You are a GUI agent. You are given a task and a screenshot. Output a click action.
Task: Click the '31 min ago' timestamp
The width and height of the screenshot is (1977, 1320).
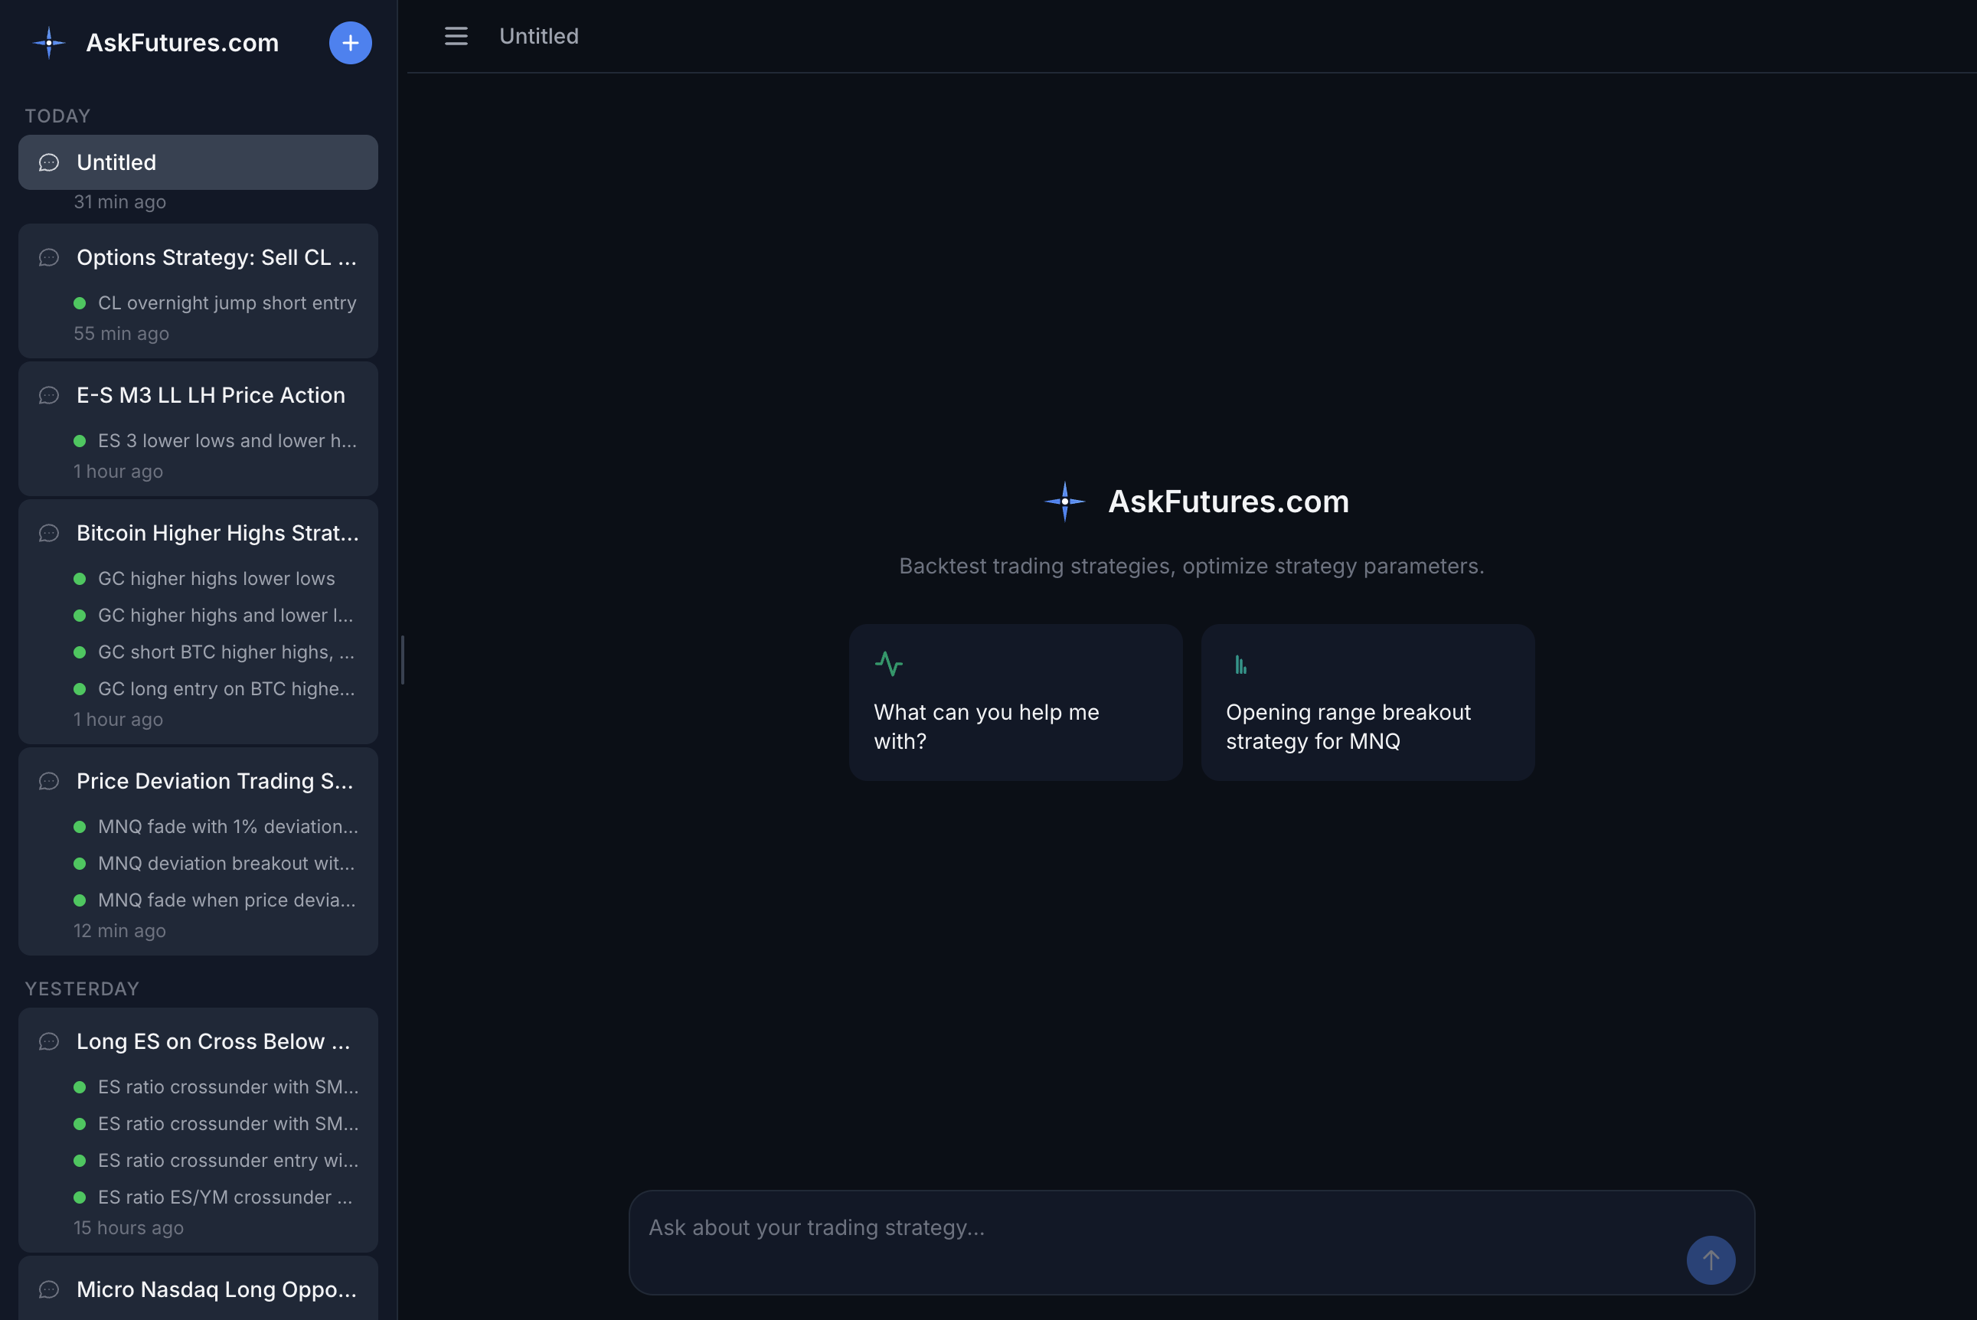119,202
